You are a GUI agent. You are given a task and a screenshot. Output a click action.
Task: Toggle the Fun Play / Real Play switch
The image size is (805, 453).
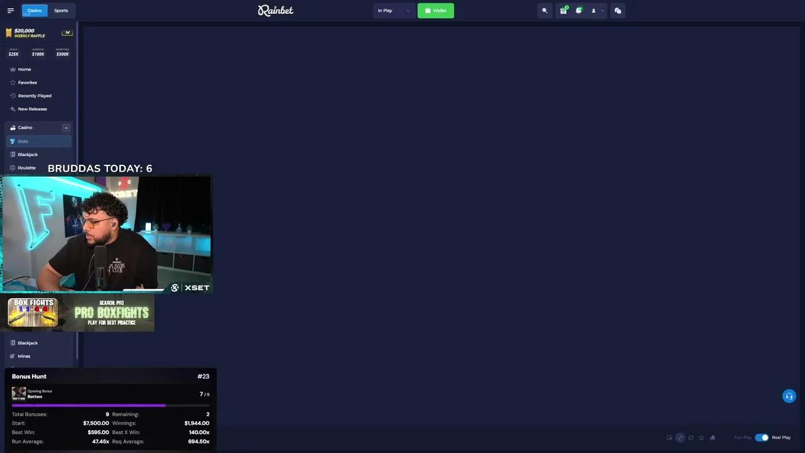762,437
